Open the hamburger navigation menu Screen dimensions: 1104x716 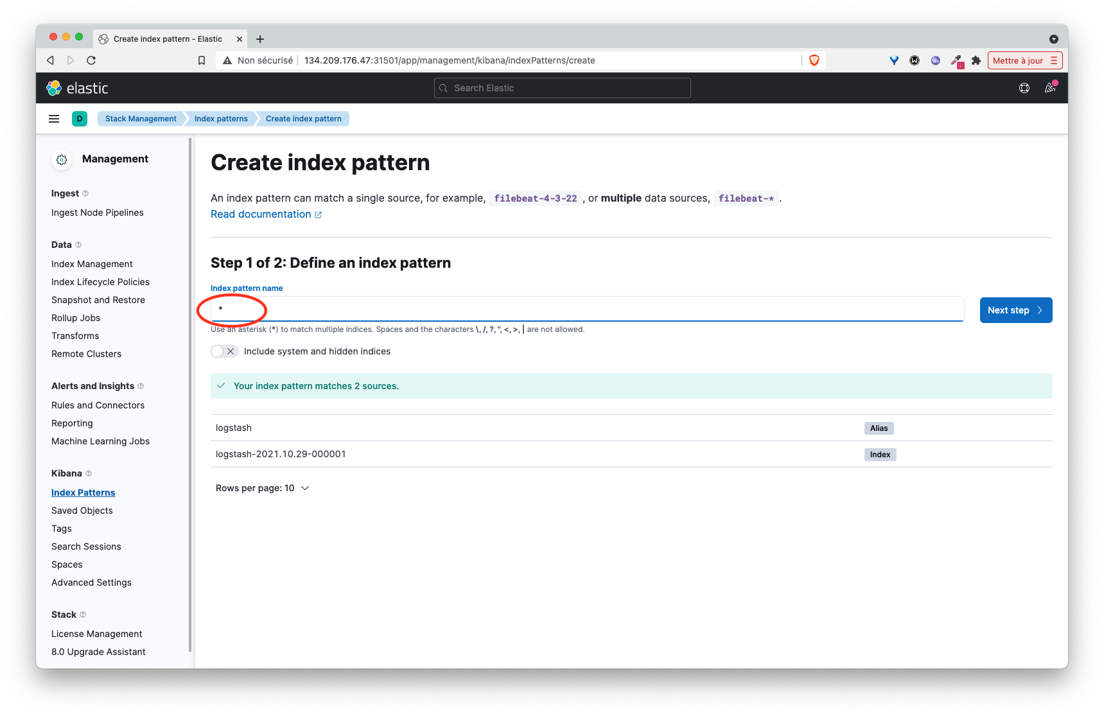click(54, 119)
